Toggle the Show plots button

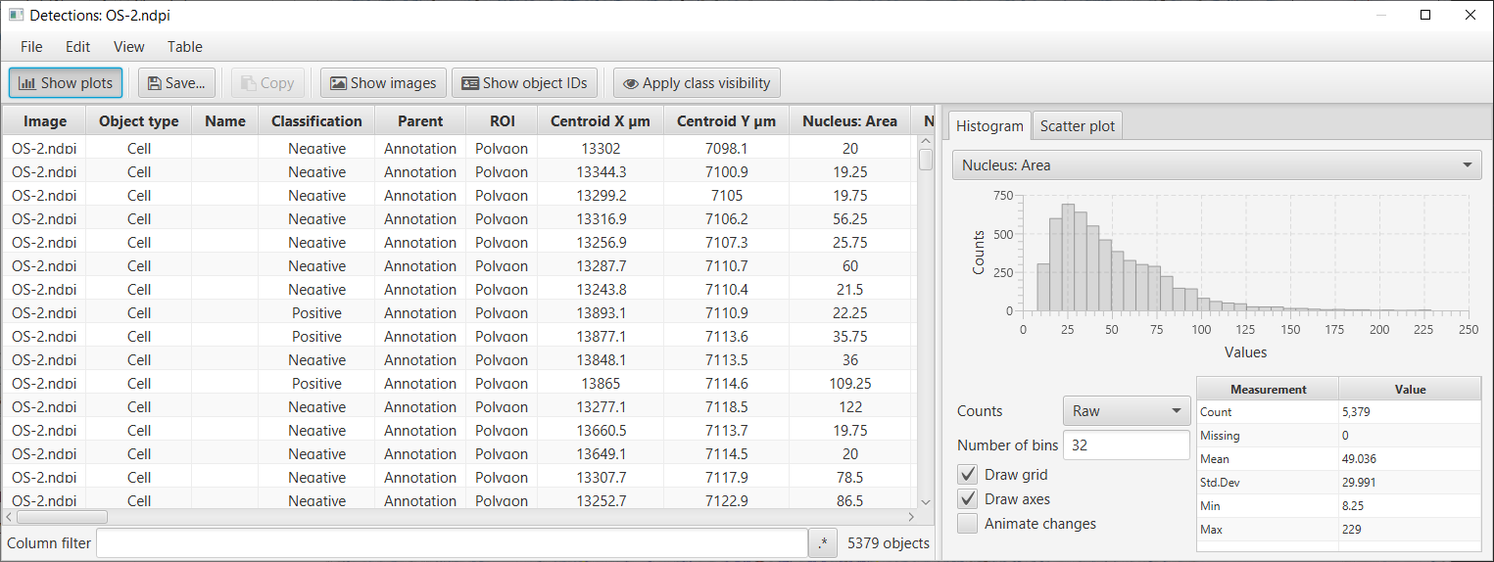(x=66, y=83)
